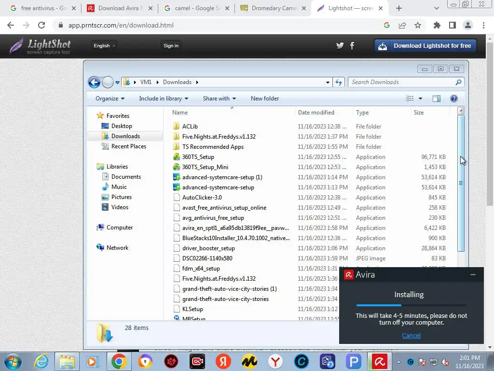494x371 pixels.
Task: Open Chrome three-dot menu
Action: pyautogui.click(x=483, y=25)
